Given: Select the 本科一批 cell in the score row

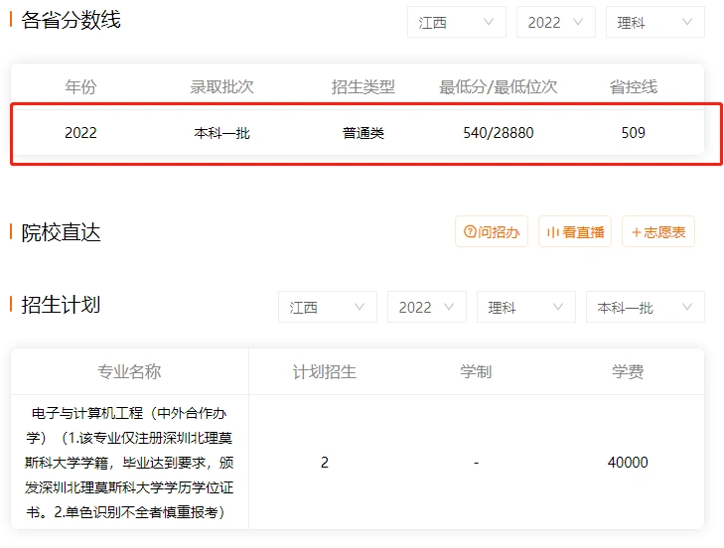Looking at the screenshot, I should [x=222, y=133].
